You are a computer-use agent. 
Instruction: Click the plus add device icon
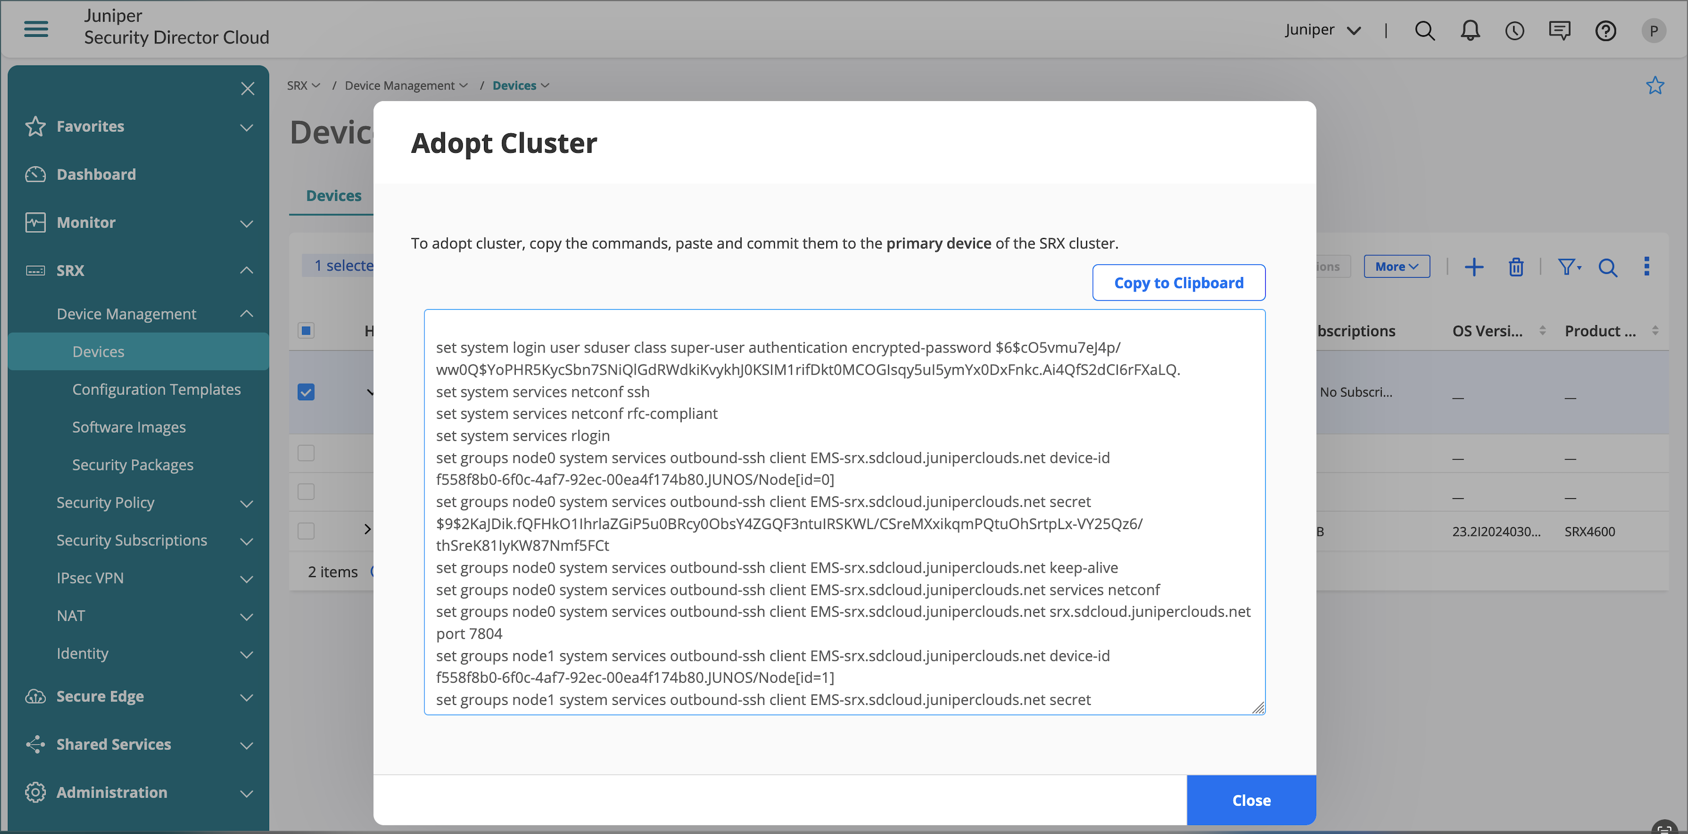[x=1474, y=267]
